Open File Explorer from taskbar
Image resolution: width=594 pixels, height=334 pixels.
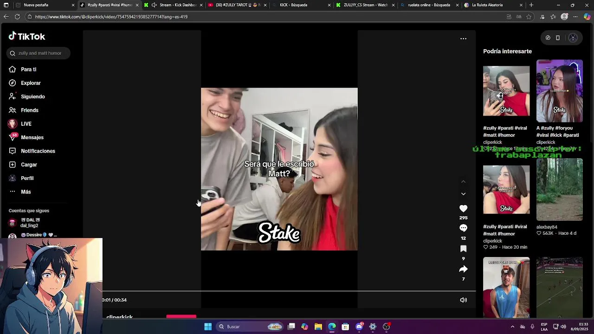(318, 327)
